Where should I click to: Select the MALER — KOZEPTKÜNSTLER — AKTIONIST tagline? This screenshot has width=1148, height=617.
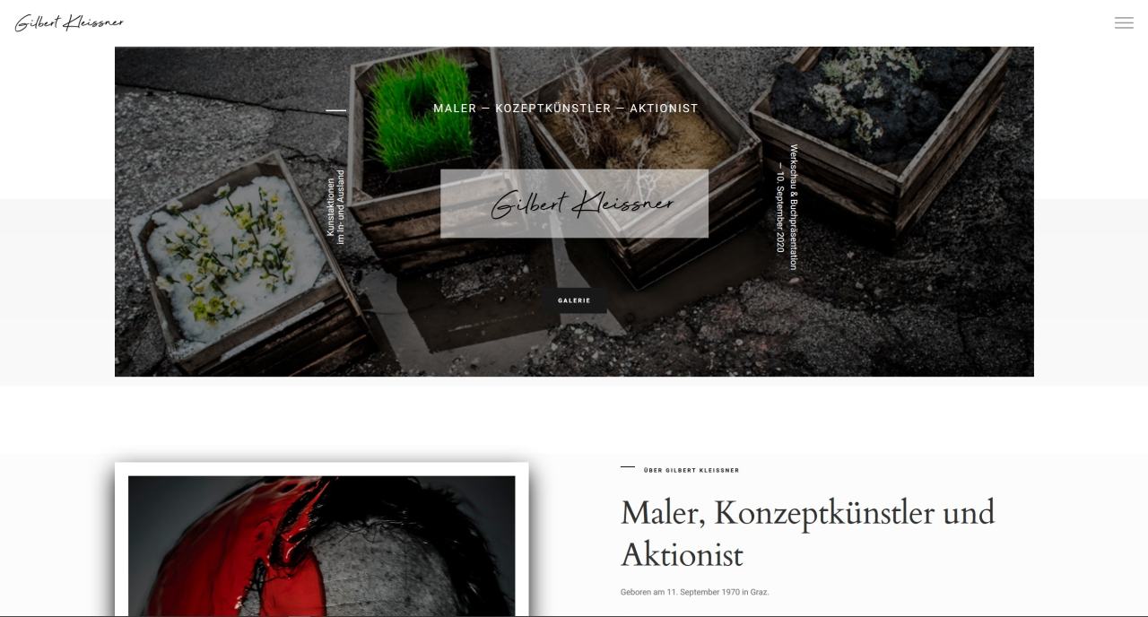pos(565,109)
